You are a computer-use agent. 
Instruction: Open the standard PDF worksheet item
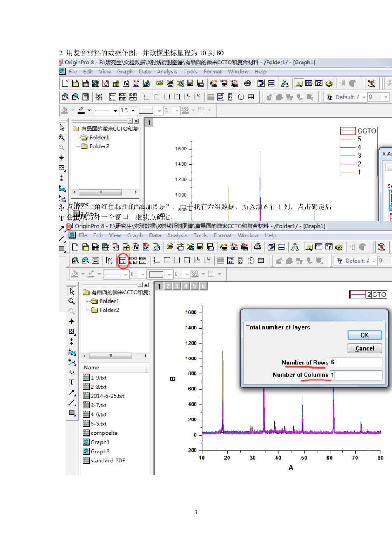[107, 460]
